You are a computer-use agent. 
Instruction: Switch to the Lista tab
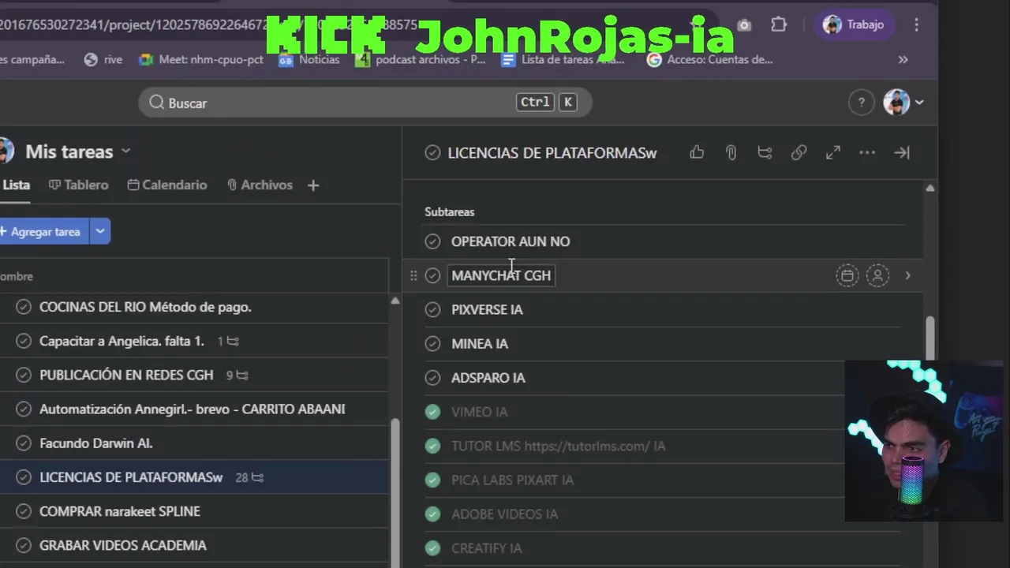(x=16, y=185)
